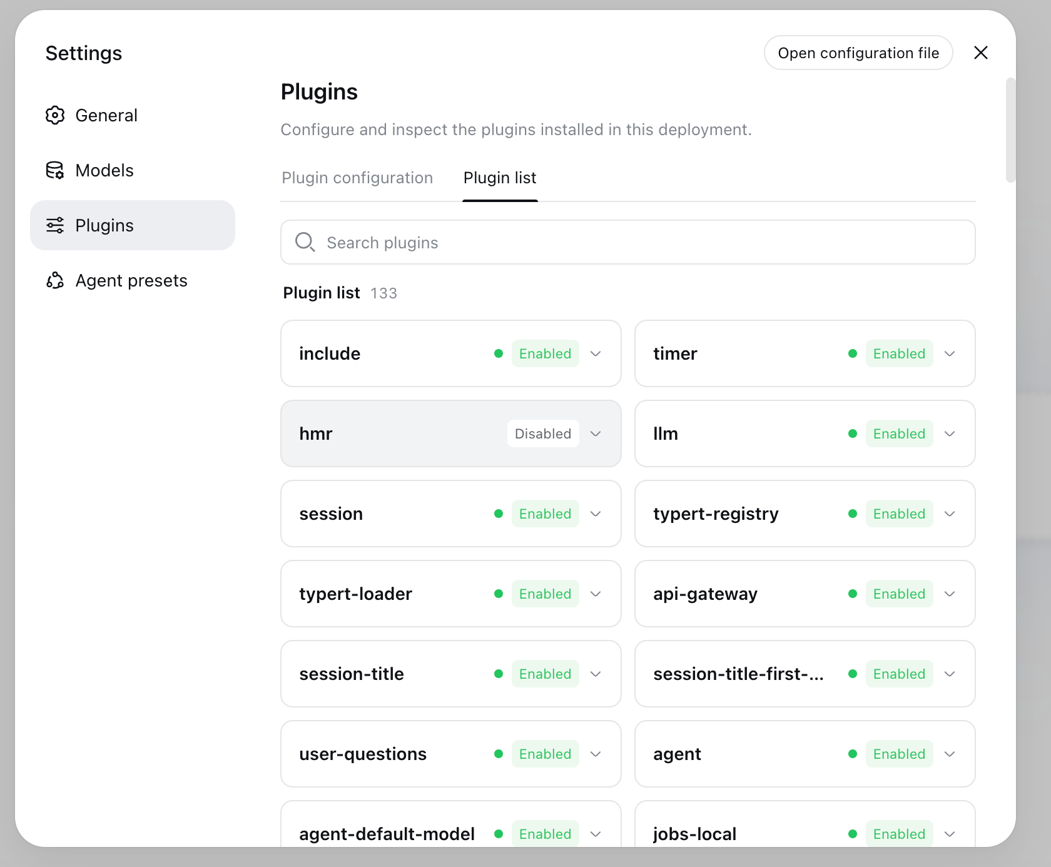Open General settings section
The image size is (1051, 867).
(133, 115)
